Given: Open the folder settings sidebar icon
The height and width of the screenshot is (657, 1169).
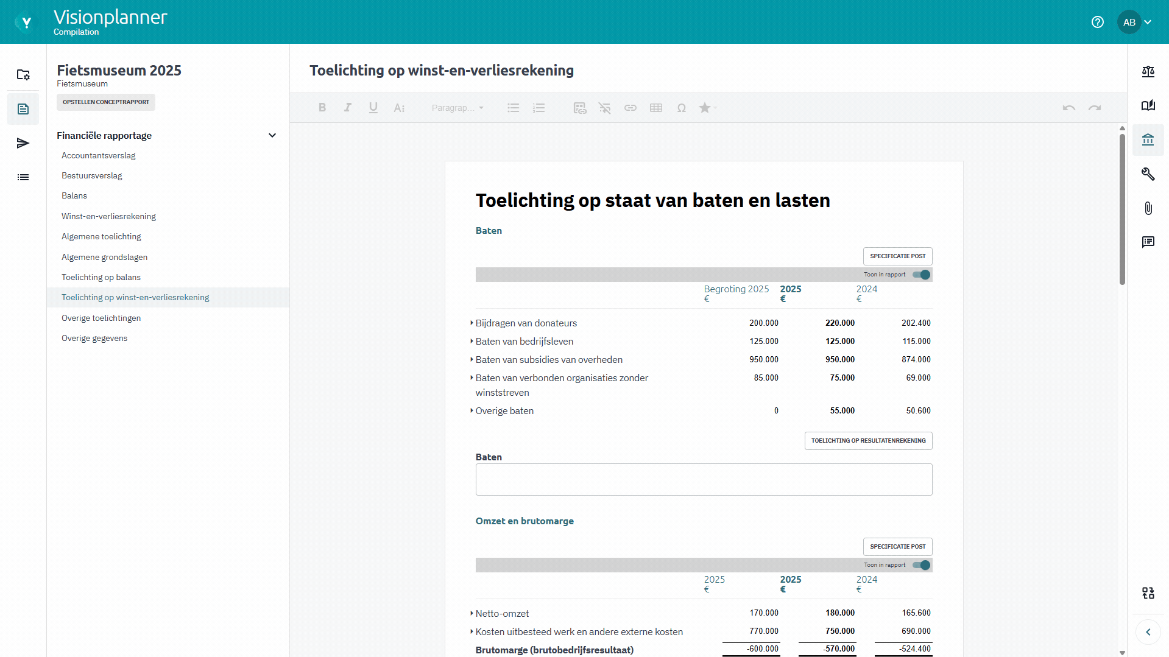Looking at the screenshot, I should pos(23,74).
